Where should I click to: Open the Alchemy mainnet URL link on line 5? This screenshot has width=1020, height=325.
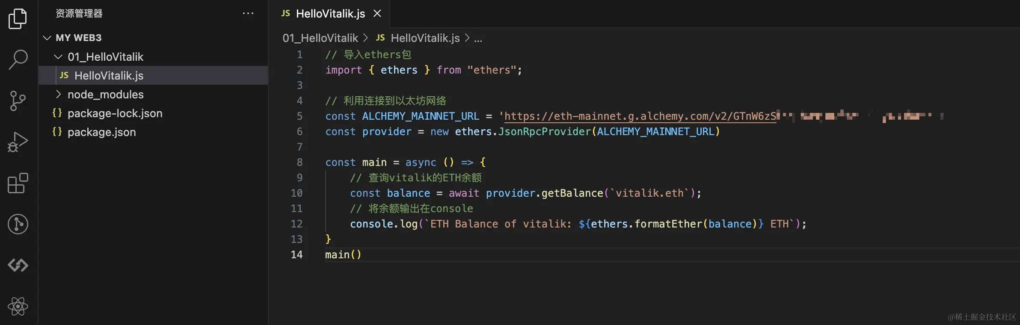640,116
